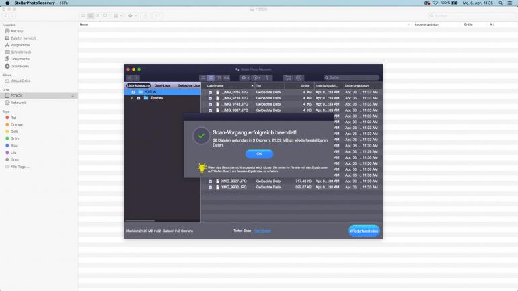Open Finder action gear dropdown
This screenshot has width=518, height=291.
click(132, 16)
